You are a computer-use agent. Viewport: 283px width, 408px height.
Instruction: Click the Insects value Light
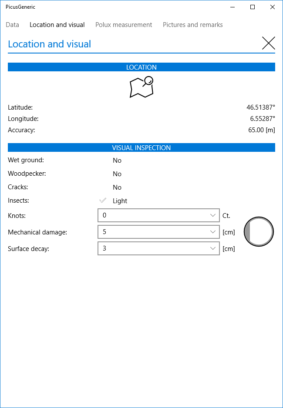[x=120, y=201]
